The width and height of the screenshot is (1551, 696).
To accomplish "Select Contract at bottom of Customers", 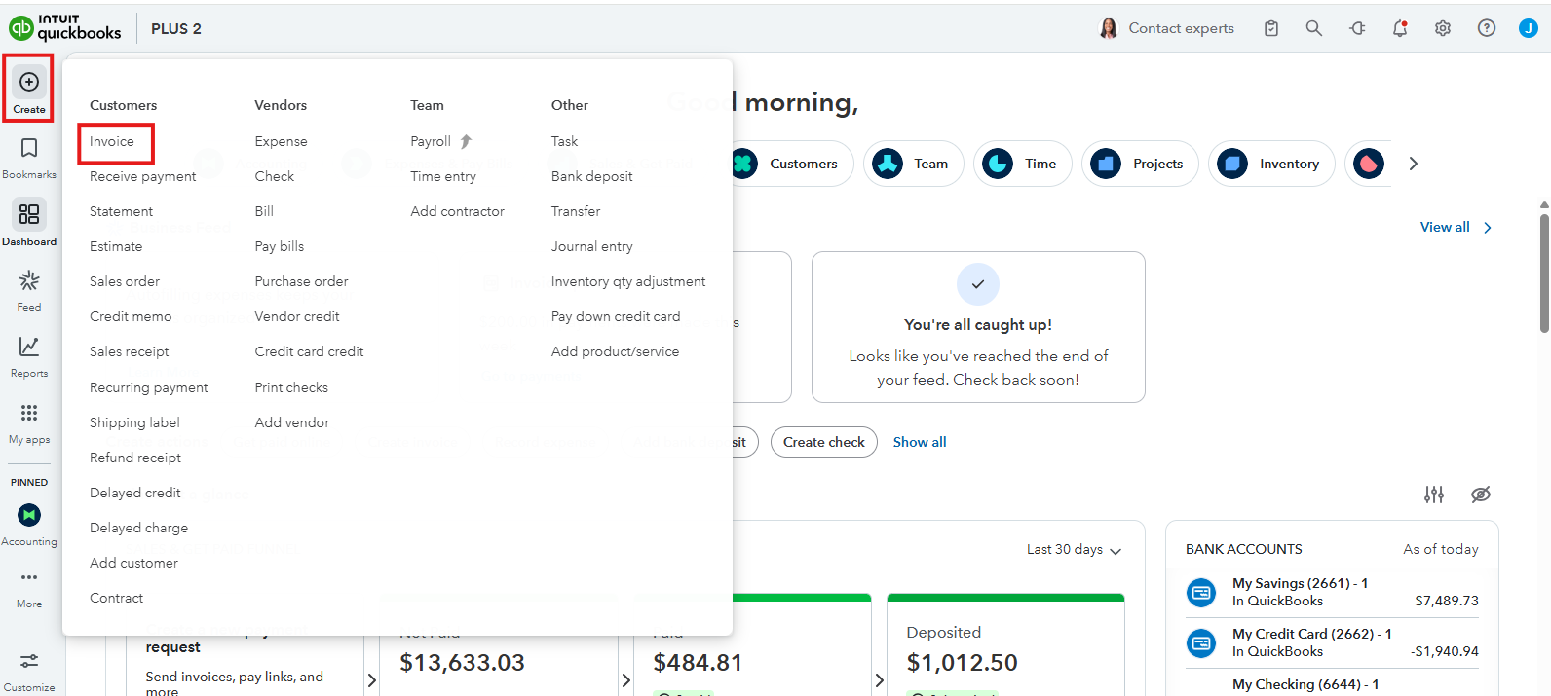I will (x=116, y=599).
